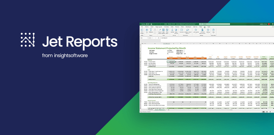Click the formula bar enter checkmark
Viewport: 274px width, 135px height.
[x=156, y=38]
